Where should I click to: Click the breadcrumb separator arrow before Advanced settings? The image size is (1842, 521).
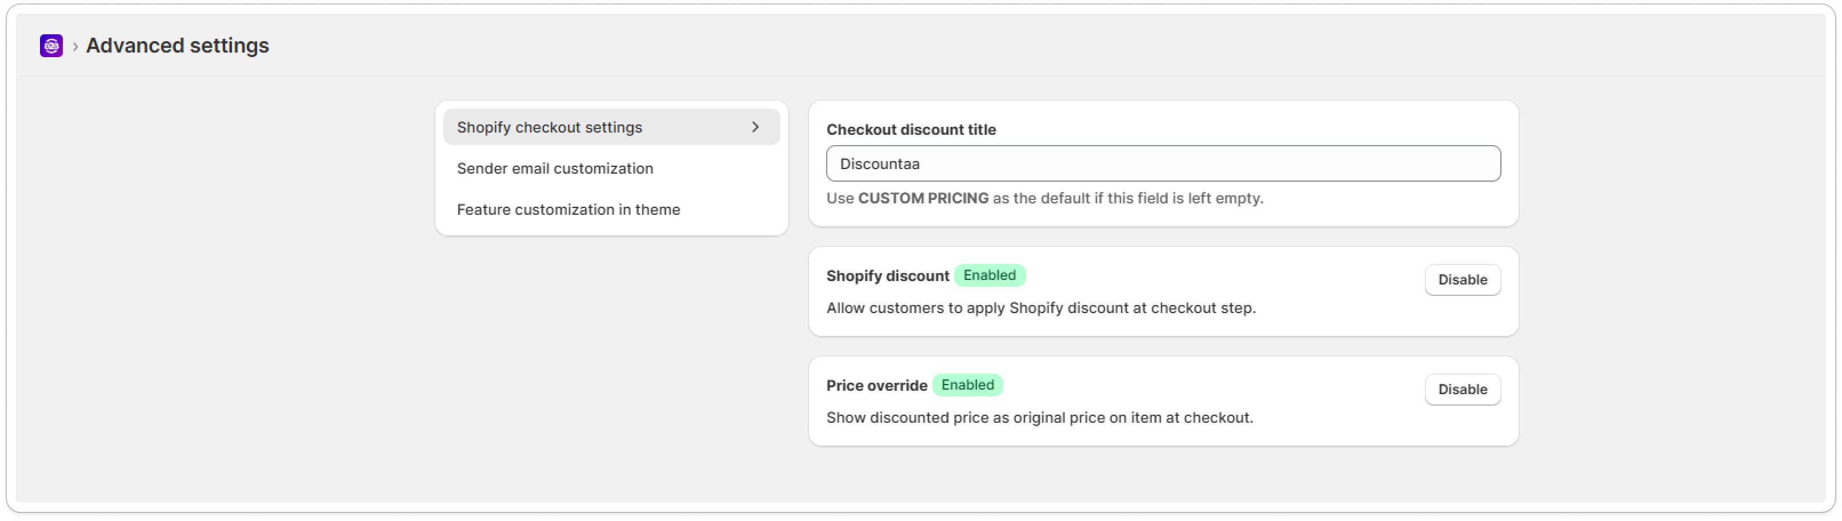pos(75,46)
